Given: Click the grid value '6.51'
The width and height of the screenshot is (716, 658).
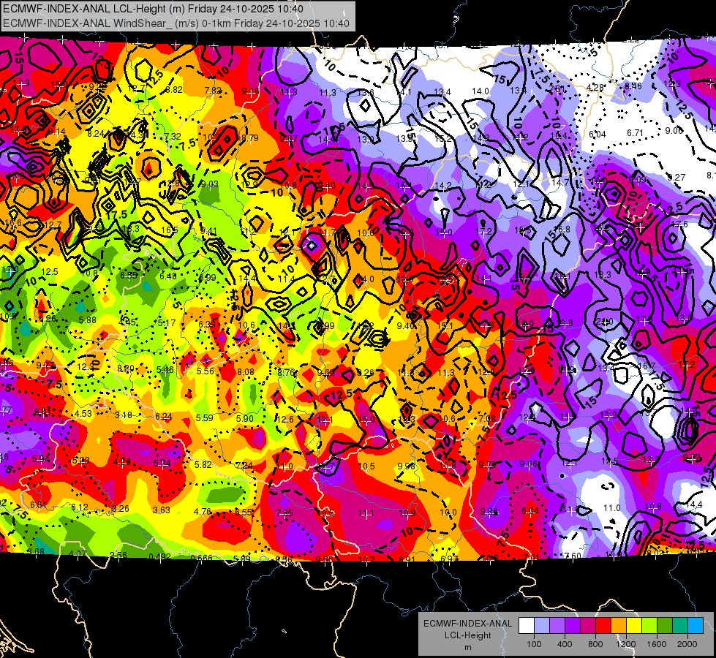Looking at the screenshot, I should point(38,504).
